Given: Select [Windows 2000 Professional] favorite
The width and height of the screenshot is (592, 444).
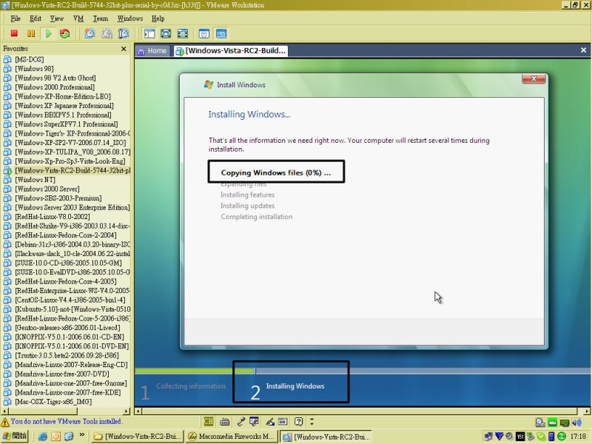Looking at the screenshot, I should [x=54, y=87].
